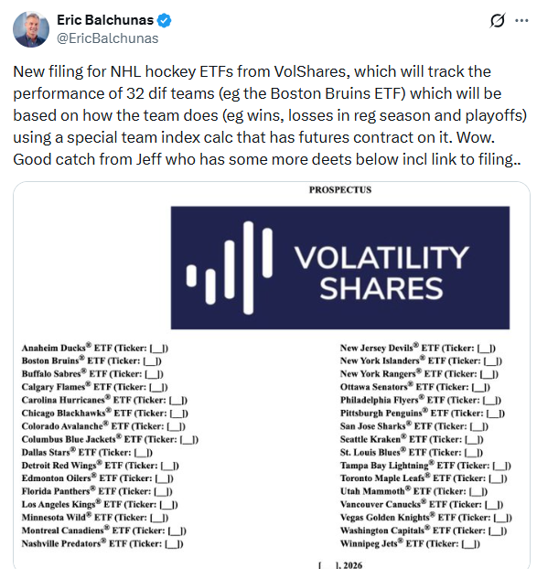Click the VOLATILITY SHARES logo text
Image resolution: width=537 pixels, height=569 pixels.
click(381, 273)
